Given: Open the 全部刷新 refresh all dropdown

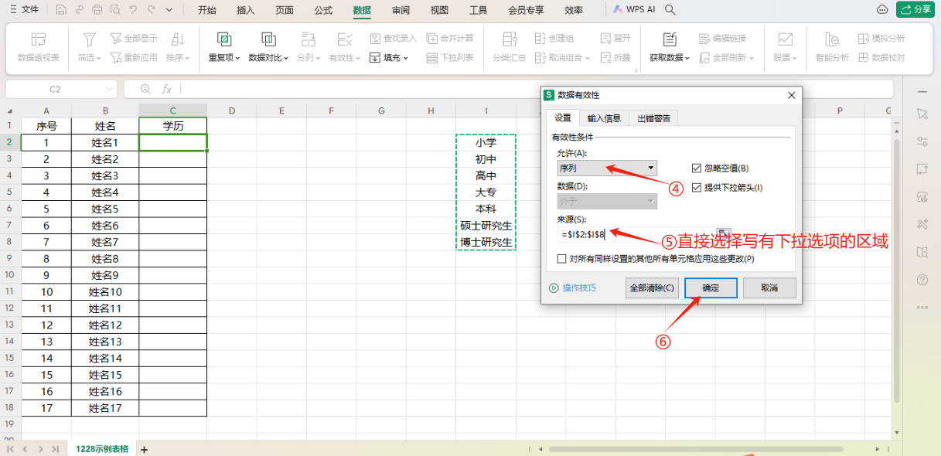Looking at the screenshot, I should [726, 57].
